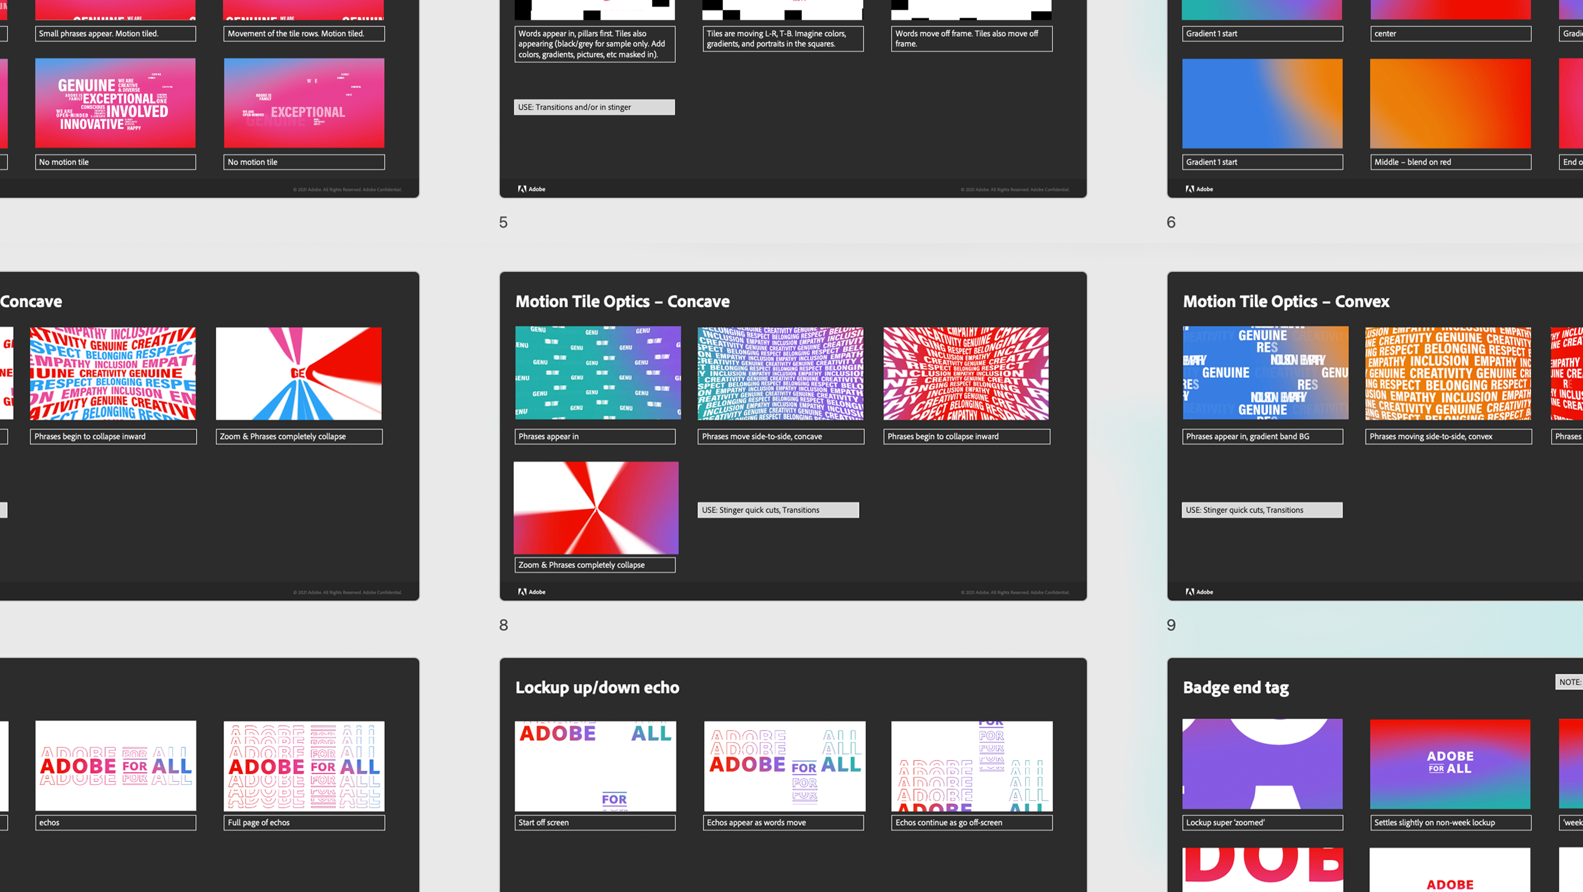Click the 'echos' caption box
The height and width of the screenshot is (892, 1583).
[x=116, y=822]
